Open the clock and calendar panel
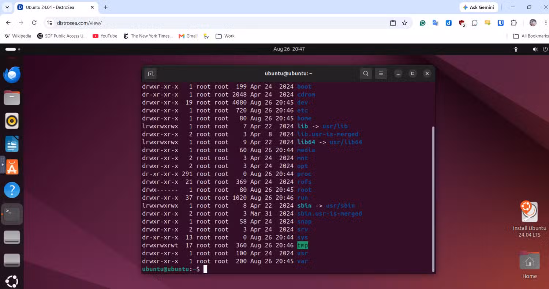 click(289, 49)
